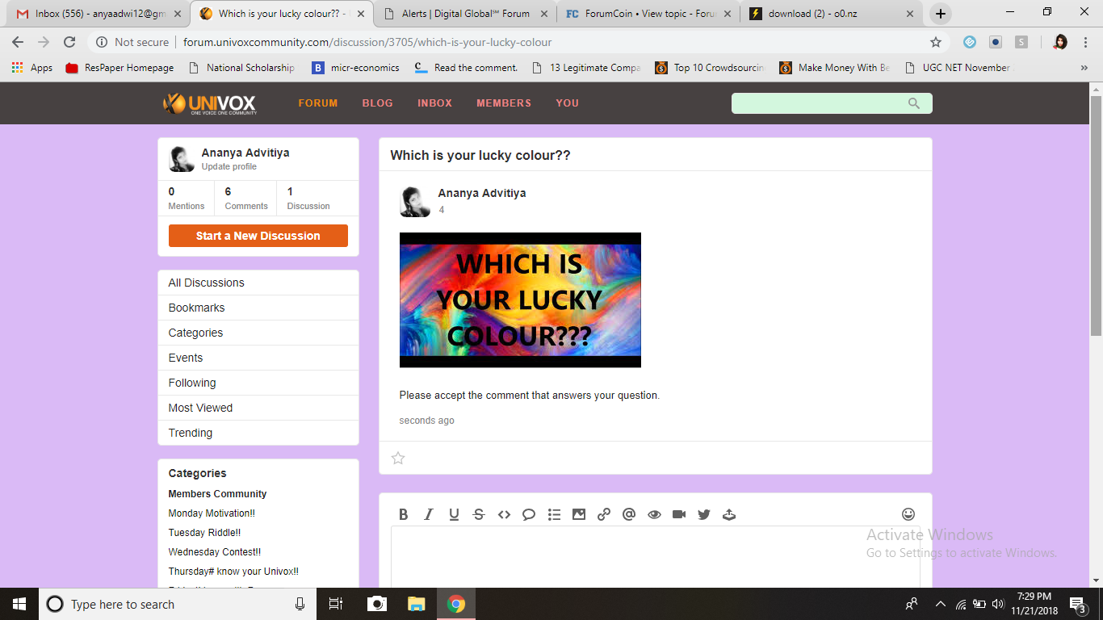
Task: Toggle strikethrough formatting in the editor
Action: pos(478,514)
